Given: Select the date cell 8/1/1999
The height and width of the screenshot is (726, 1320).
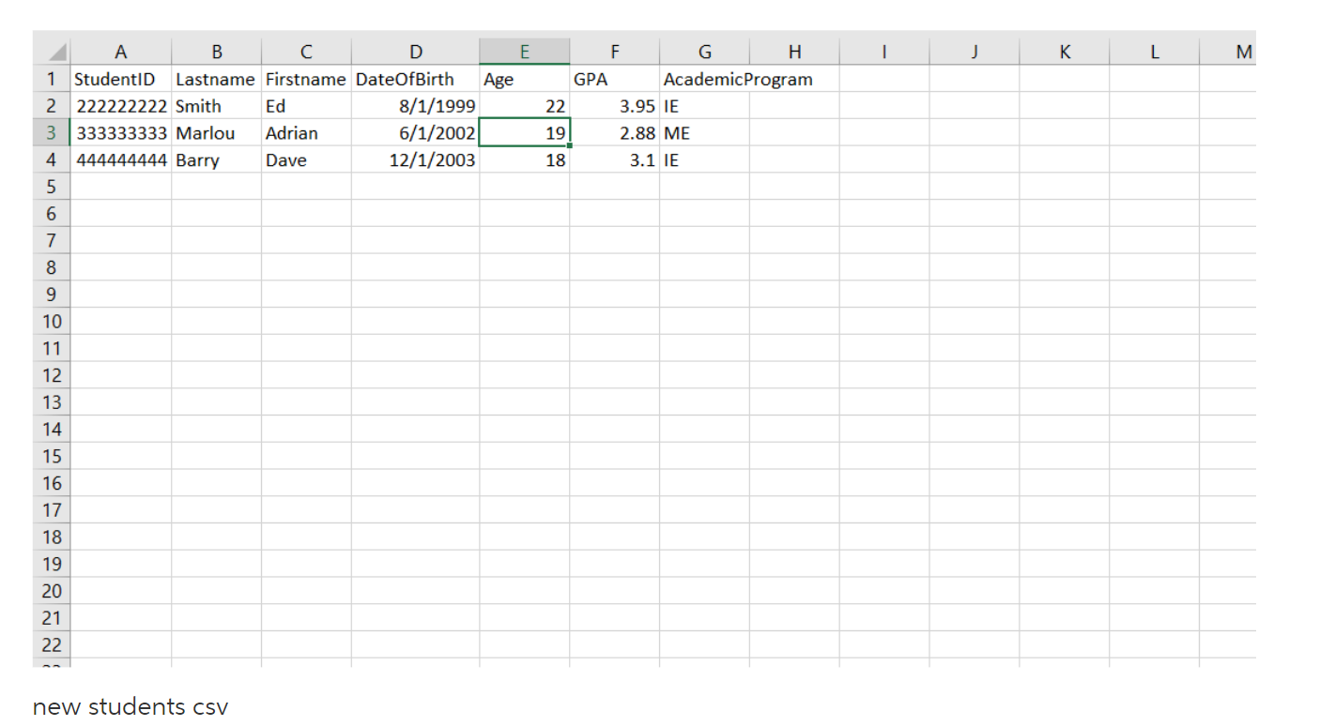Looking at the screenshot, I should 416,106.
